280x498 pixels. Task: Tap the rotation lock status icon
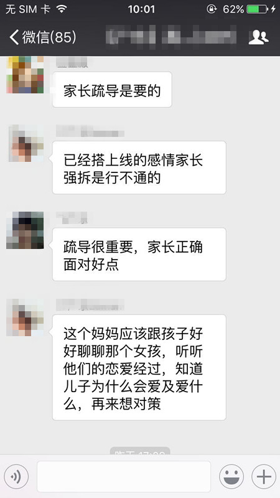[212, 9]
